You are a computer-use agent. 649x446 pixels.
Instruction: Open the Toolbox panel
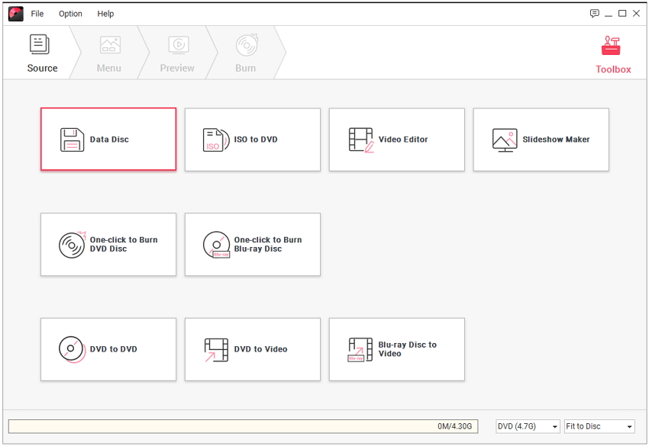[x=612, y=55]
